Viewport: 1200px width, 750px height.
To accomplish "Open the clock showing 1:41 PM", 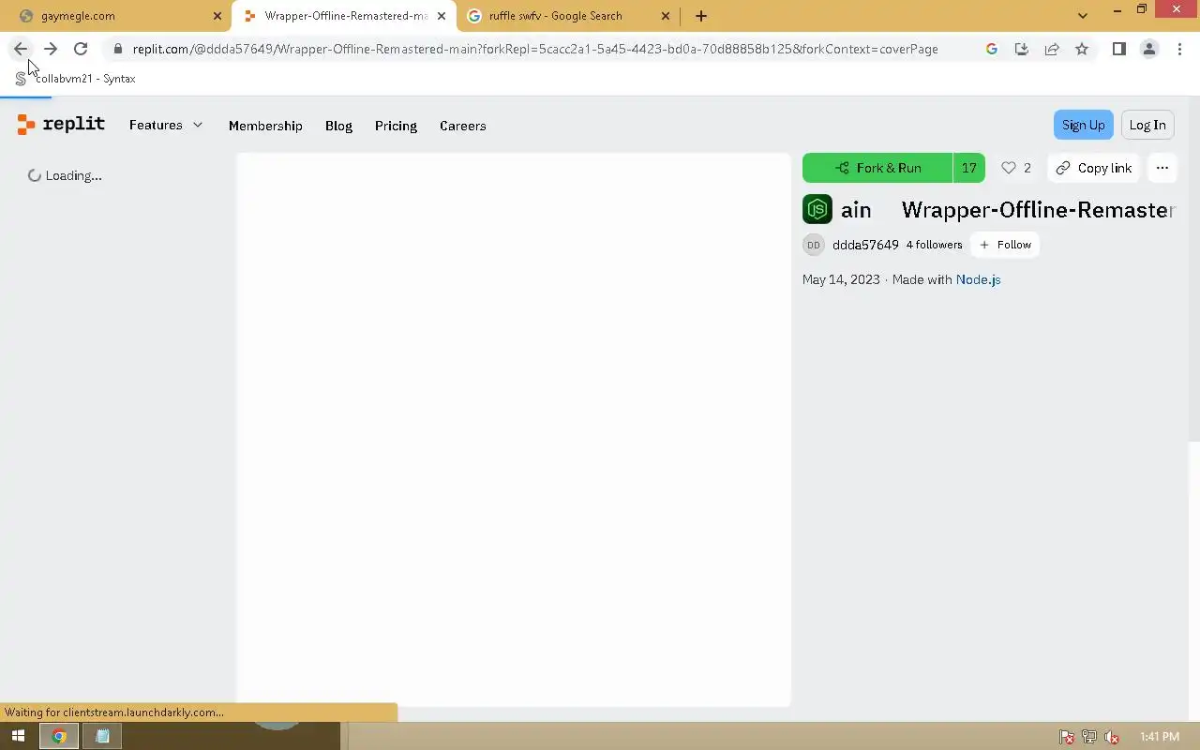I will pyautogui.click(x=1160, y=737).
